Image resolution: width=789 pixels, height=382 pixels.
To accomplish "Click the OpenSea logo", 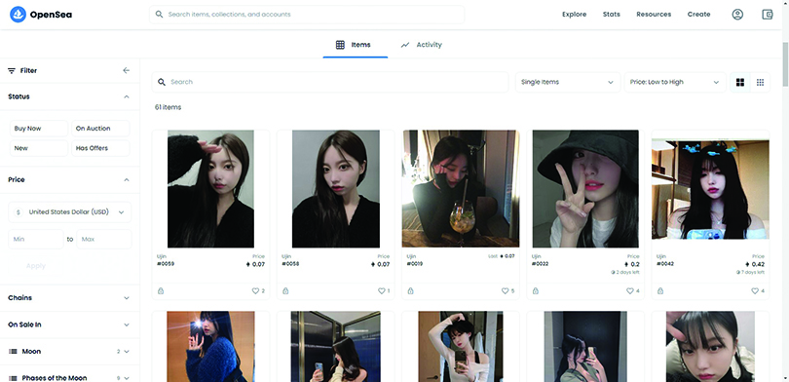I will pyautogui.click(x=41, y=15).
